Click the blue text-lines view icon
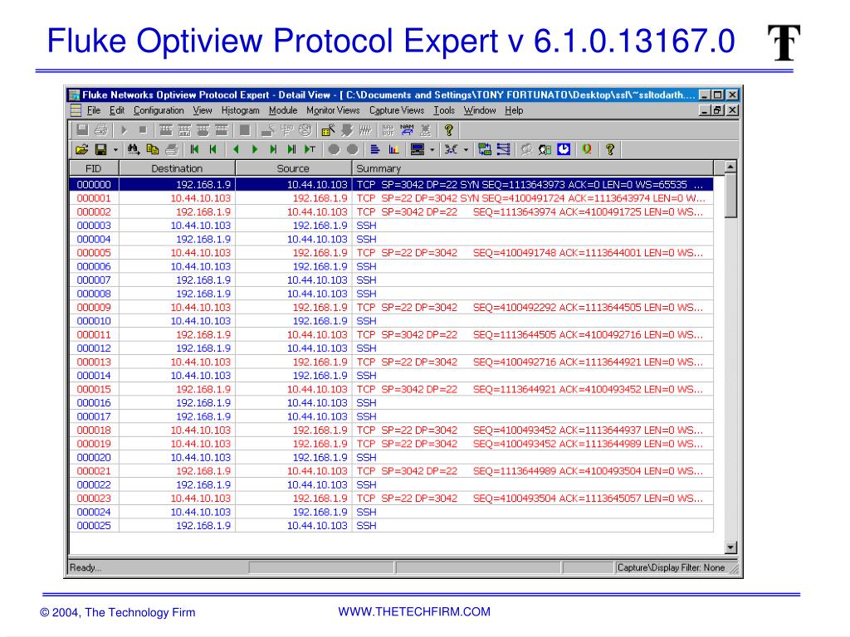This screenshot has width=850, height=637. 374,149
